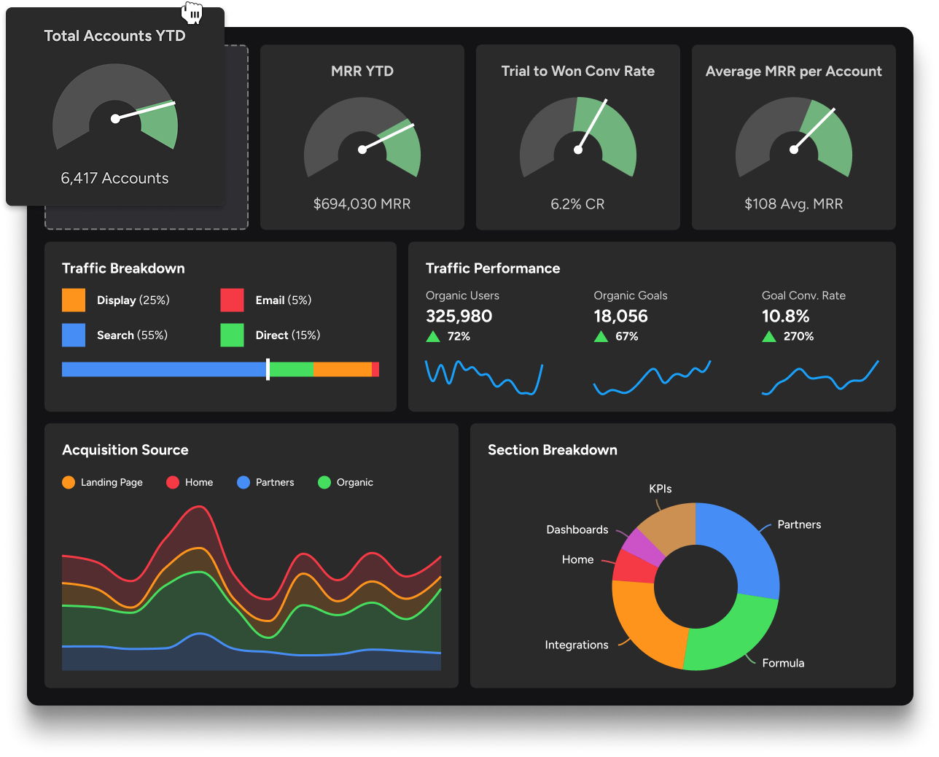Click the Organic Users value 325,980

tap(459, 316)
